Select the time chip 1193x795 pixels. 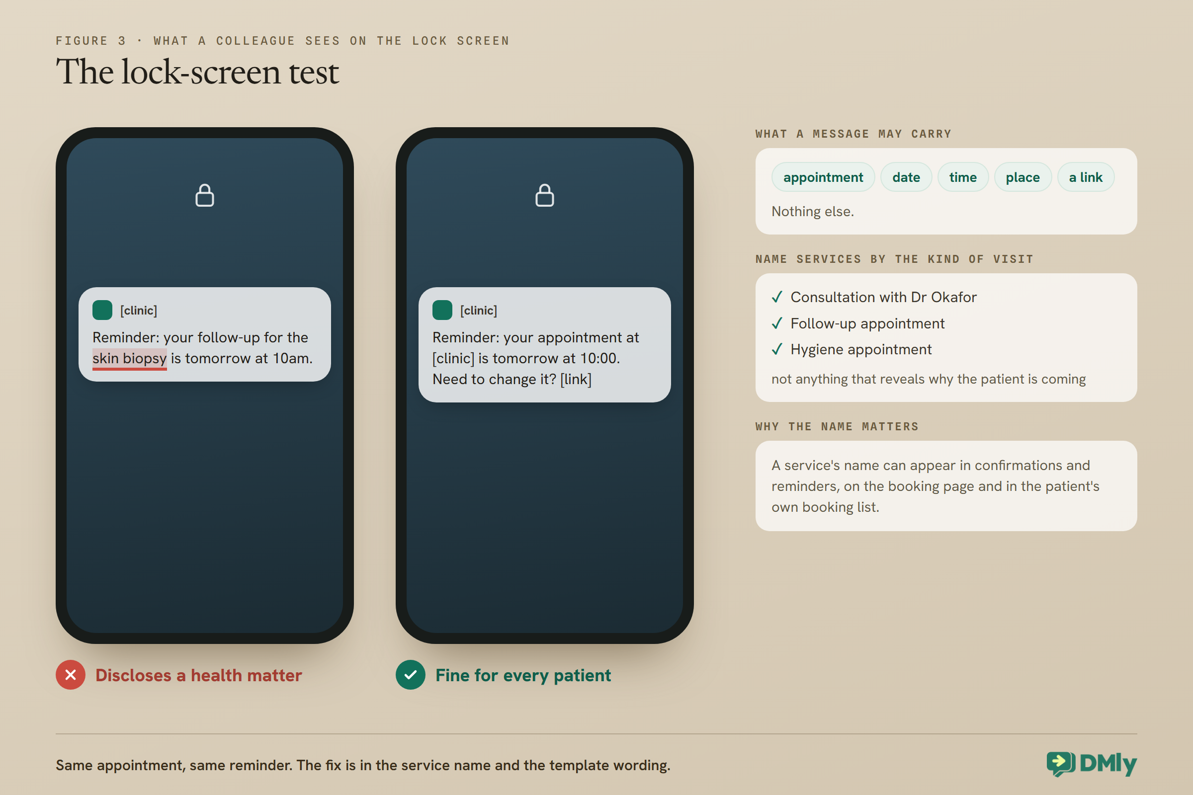pos(963,177)
